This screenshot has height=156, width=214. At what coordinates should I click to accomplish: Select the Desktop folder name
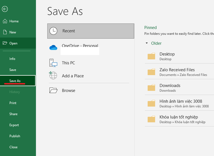(x=167, y=54)
